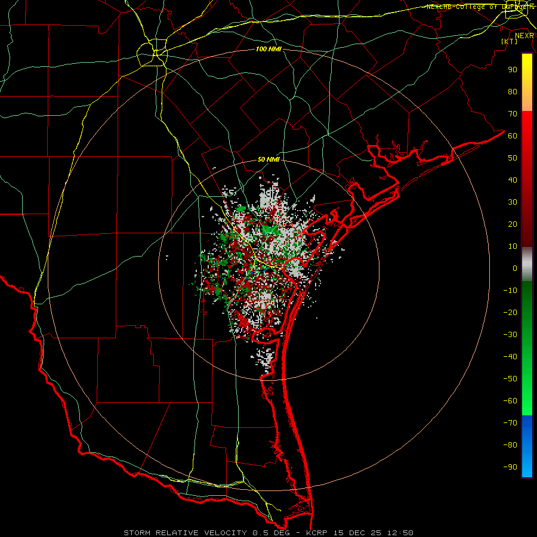Click the "-20" value on velocity scale
The height and width of the screenshot is (537, 537).
510,313
